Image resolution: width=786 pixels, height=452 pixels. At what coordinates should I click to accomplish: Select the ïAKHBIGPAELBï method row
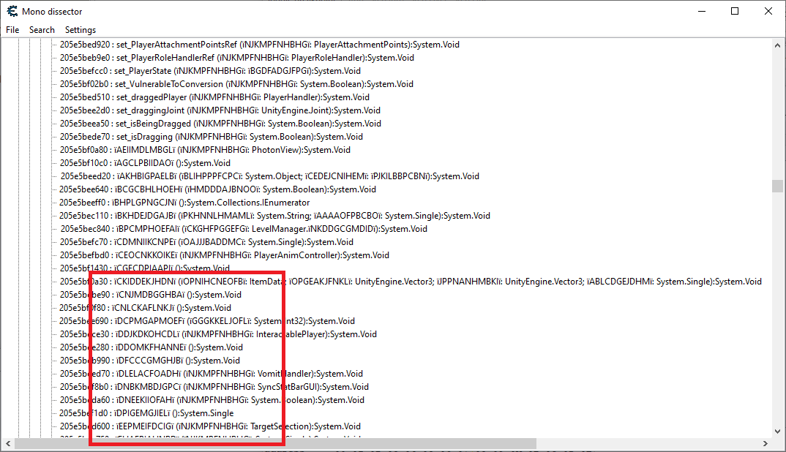[x=270, y=176]
